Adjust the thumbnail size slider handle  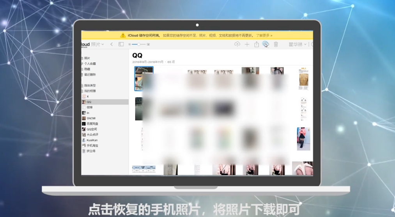[x=138, y=44]
